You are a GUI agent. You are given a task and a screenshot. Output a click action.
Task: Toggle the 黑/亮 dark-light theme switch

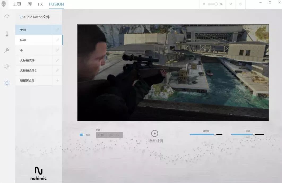point(212,4)
